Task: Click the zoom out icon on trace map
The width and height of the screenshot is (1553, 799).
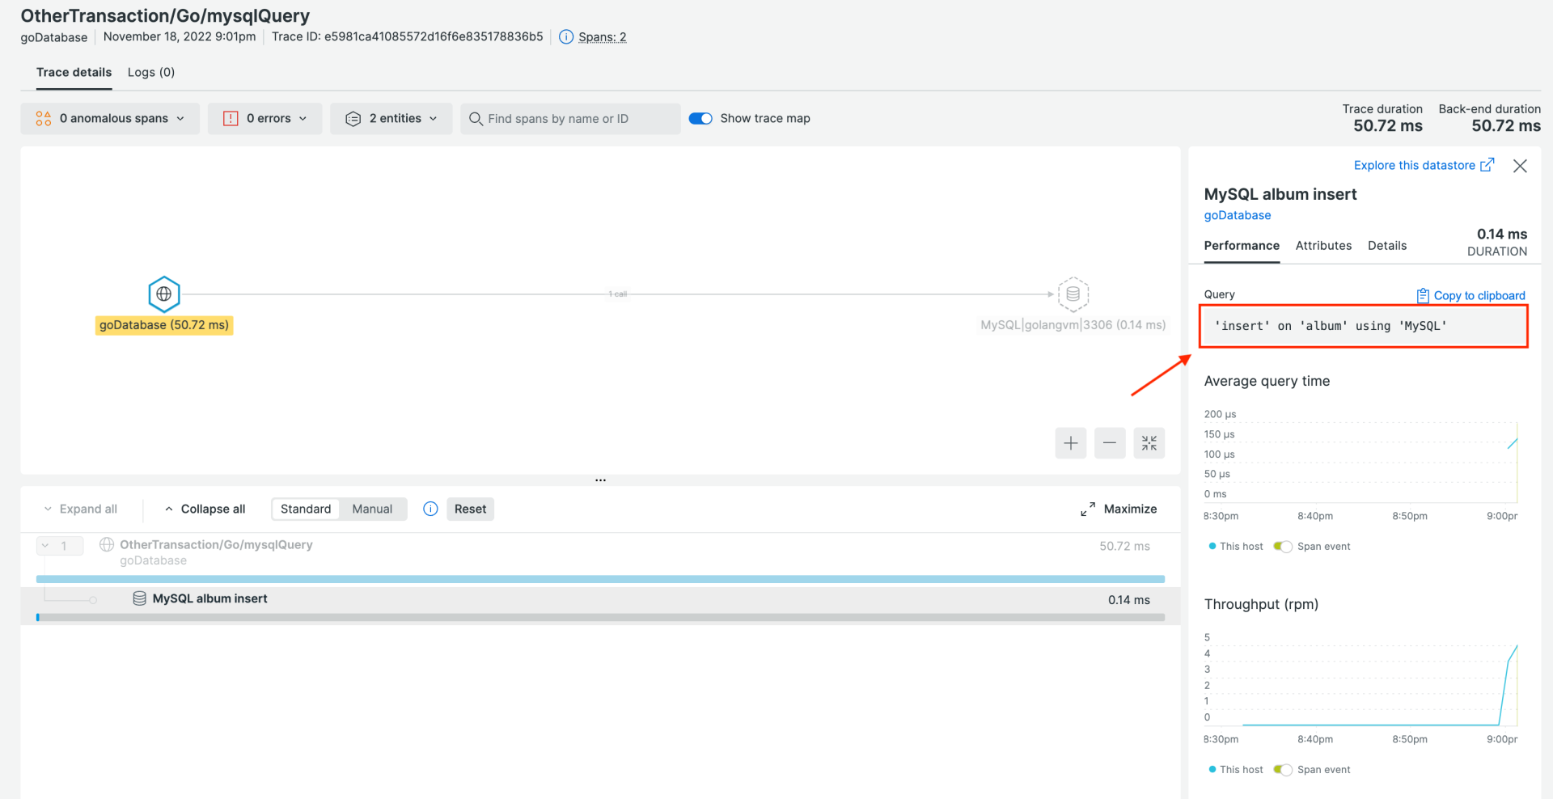Action: tap(1109, 442)
